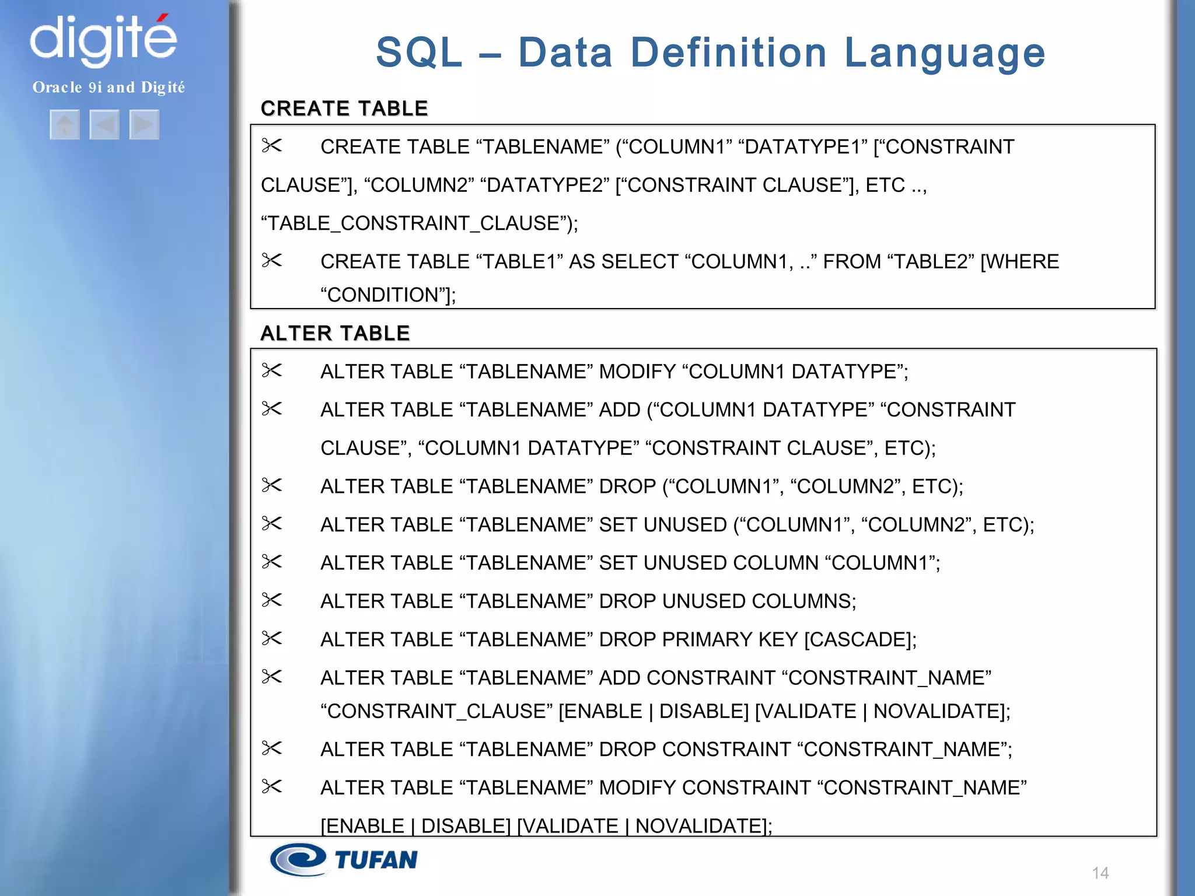
Task: Click "CONSTRAINT_CLAUSE" [ENABLE | DISABLE] line
Action: [665, 712]
